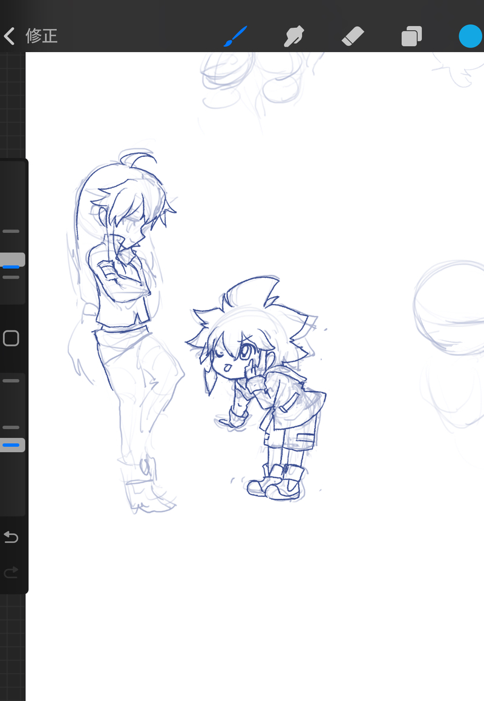Adjust the brush opacity slider handle

(x=12, y=446)
